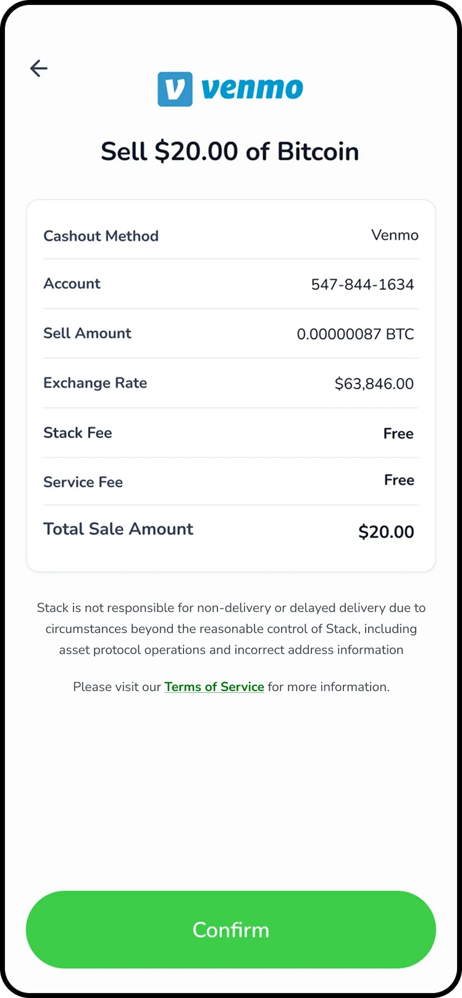Click account number 547-844-1634
This screenshot has width=462, height=998.
point(362,285)
